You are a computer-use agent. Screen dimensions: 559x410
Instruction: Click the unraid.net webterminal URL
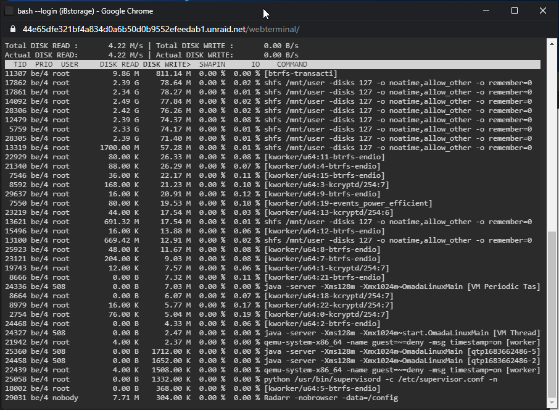[161, 29]
